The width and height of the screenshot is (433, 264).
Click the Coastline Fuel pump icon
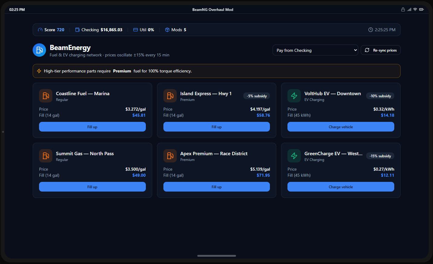46,96
